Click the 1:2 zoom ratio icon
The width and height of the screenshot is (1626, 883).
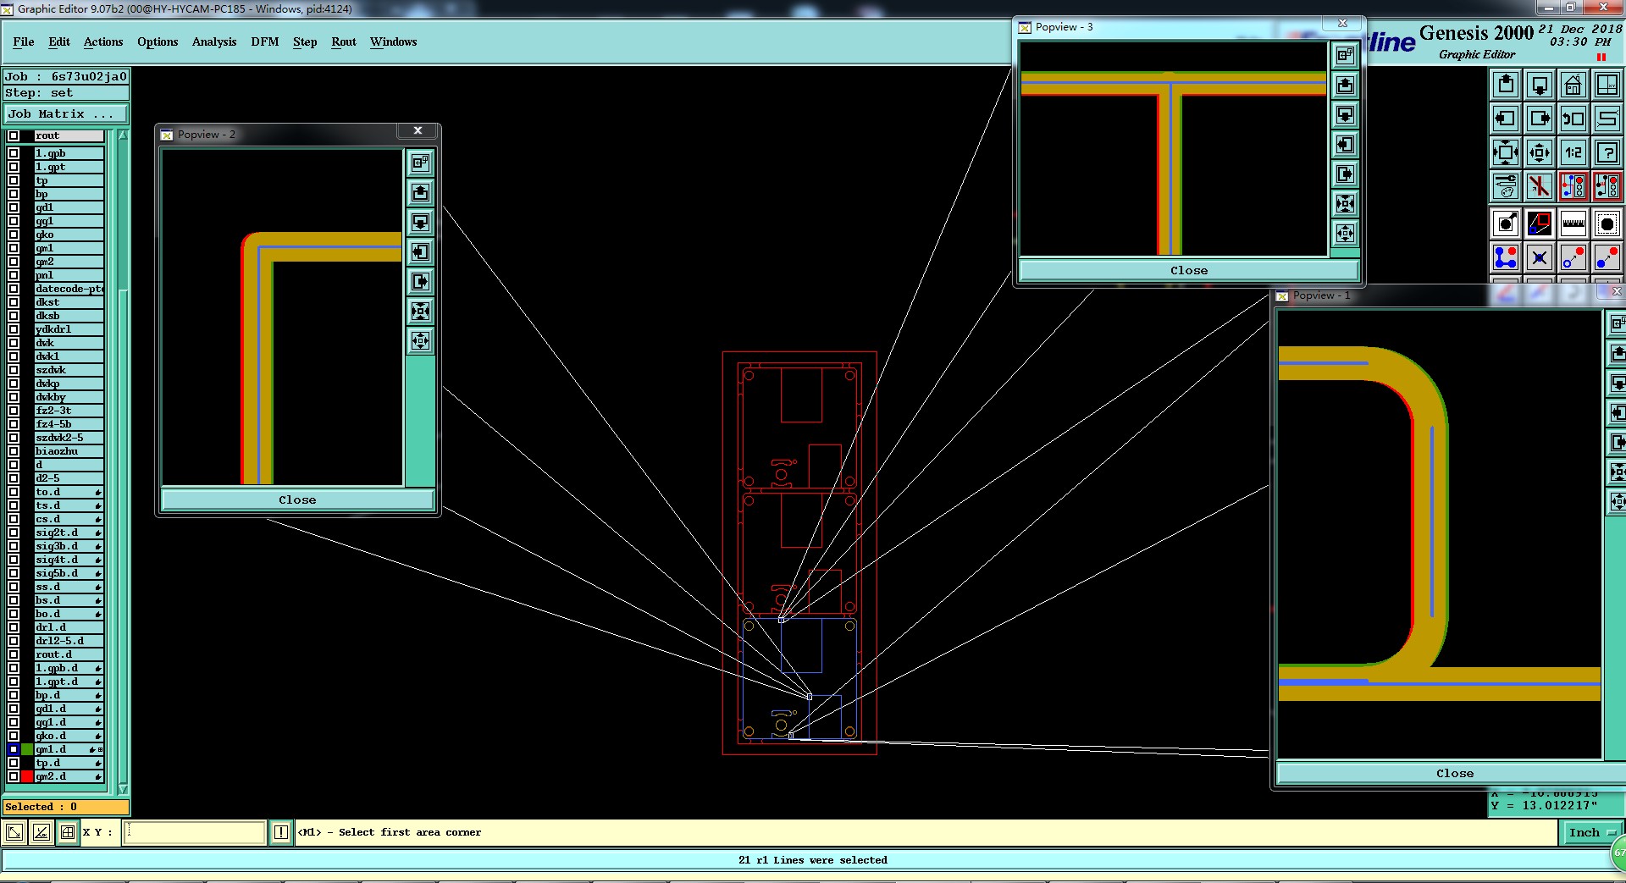pos(1573,152)
